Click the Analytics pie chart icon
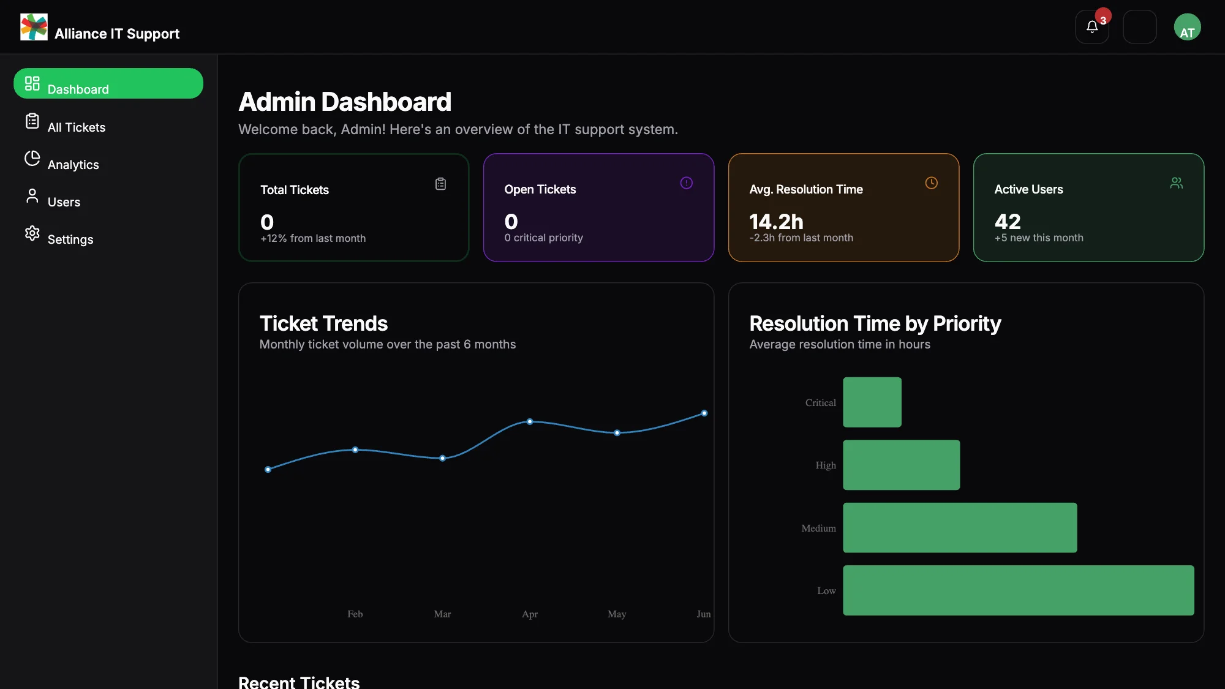This screenshot has width=1225, height=689. point(32,158)
